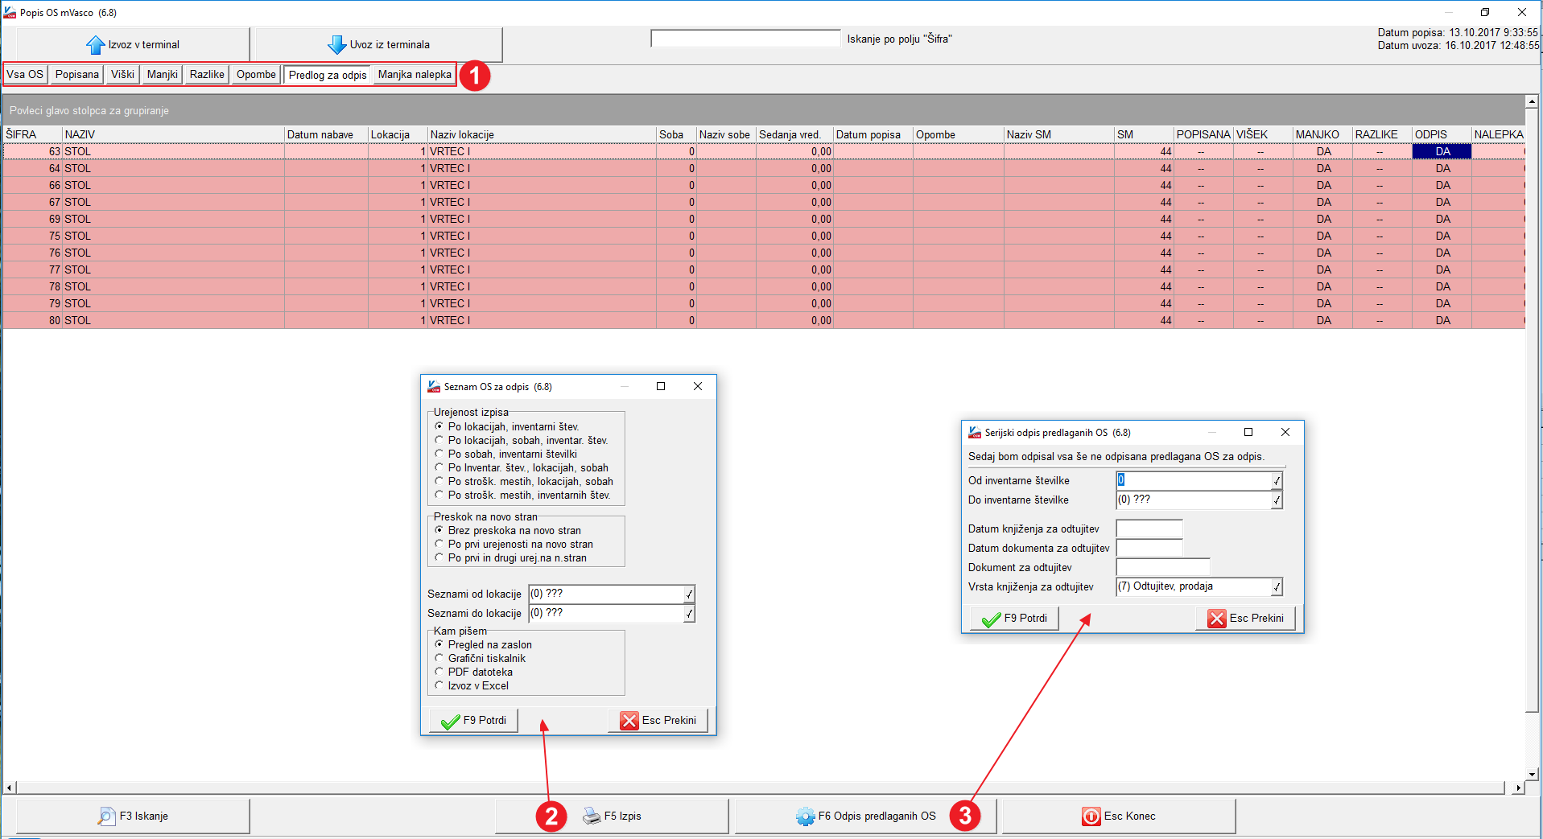This screenshot has width=1543, height=839.
Task: Select table row with šifra 69
Action: 764,220
